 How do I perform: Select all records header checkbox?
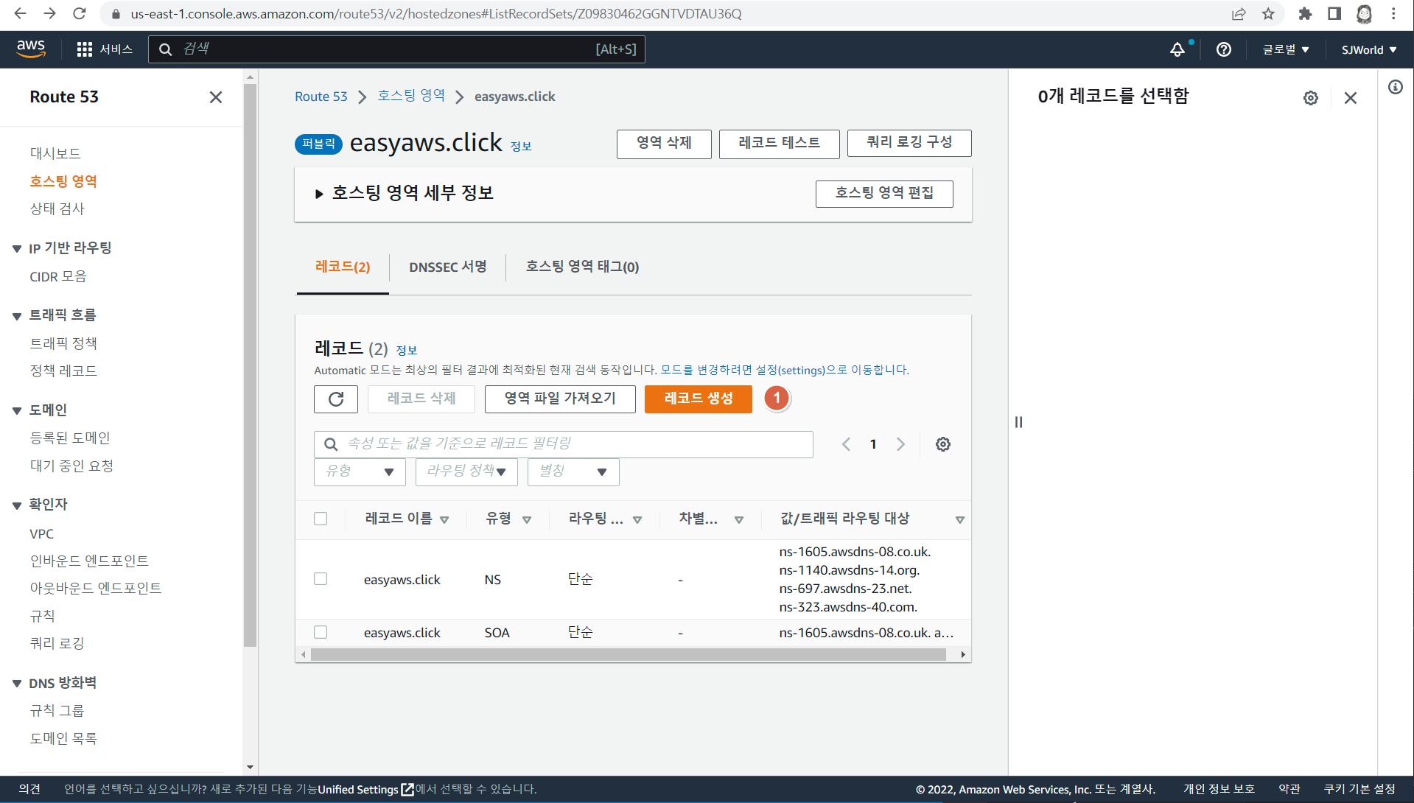(x=321, y=519)
